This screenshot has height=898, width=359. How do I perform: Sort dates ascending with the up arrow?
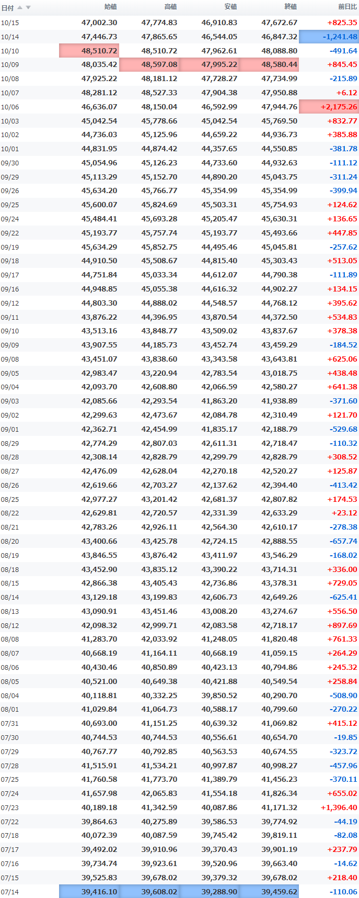[x=20, y=7]
